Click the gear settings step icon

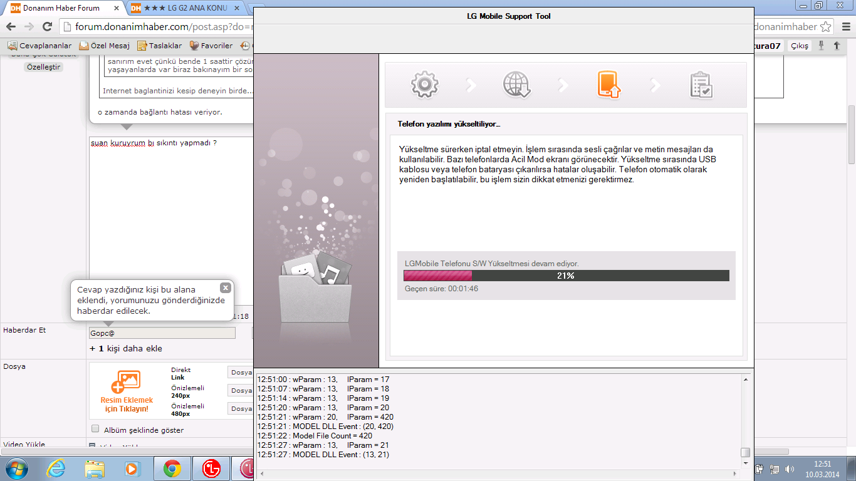point(425,85)
